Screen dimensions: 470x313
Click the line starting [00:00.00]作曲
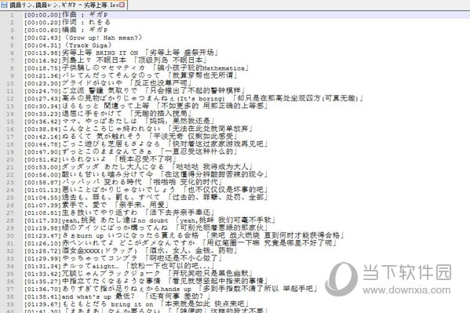(x=66, y=15)
